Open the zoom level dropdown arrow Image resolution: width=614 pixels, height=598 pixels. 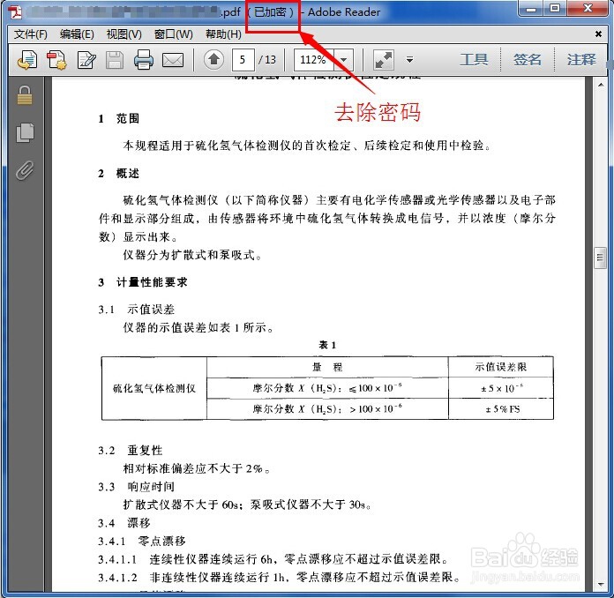click(344, 60)
